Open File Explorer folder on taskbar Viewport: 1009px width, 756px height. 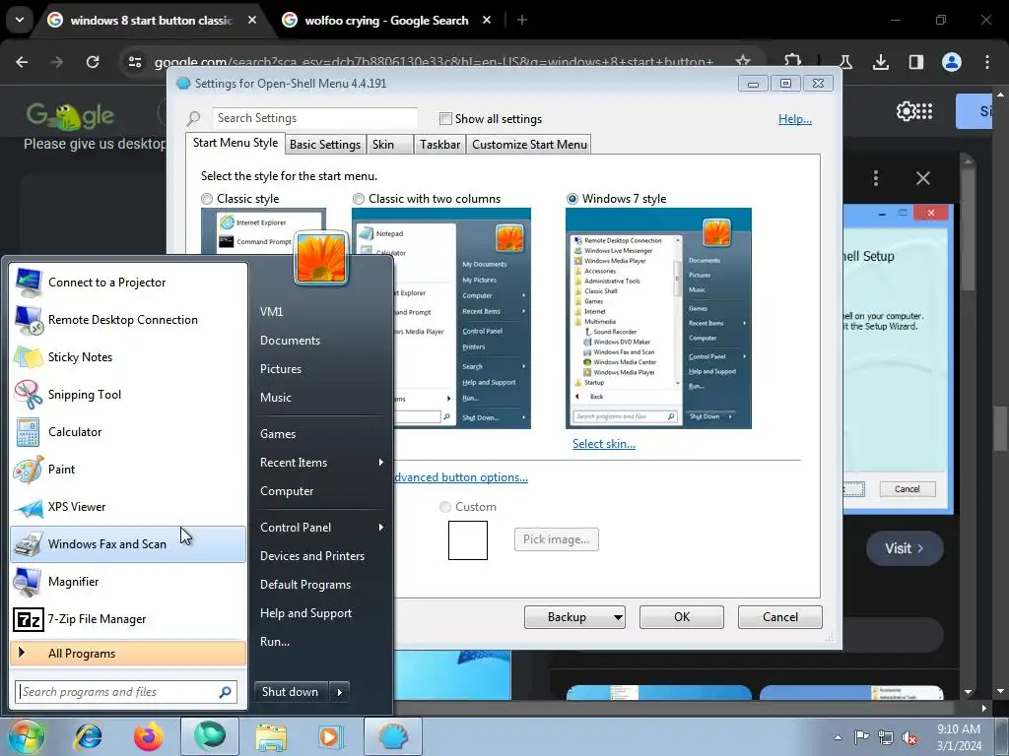271,736
